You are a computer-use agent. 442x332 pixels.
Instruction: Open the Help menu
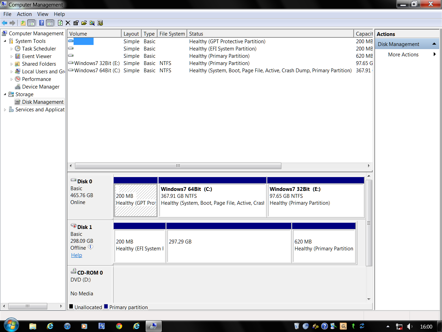coord(59,14)
